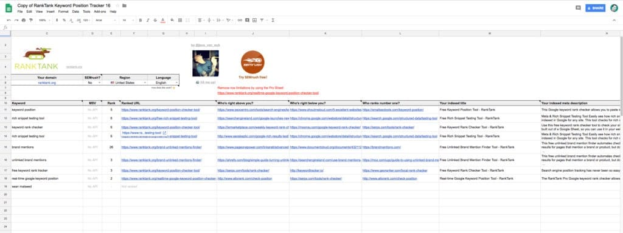623x233 pixels.
Task: Open the text color picker
Action: click(162, 20)
